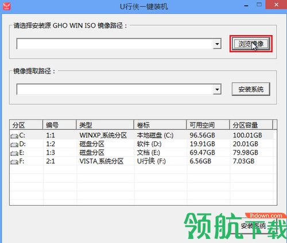The width and height of the screenshot is (287, 243).
Task: Click the 19.91GB free space cell
Action: pyautogui.click(x=202, y=144)
